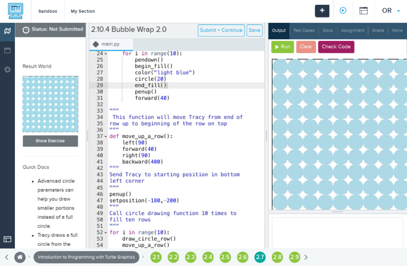Click the panel icon at bottom left
407x266 pixels.
point(7,239)
